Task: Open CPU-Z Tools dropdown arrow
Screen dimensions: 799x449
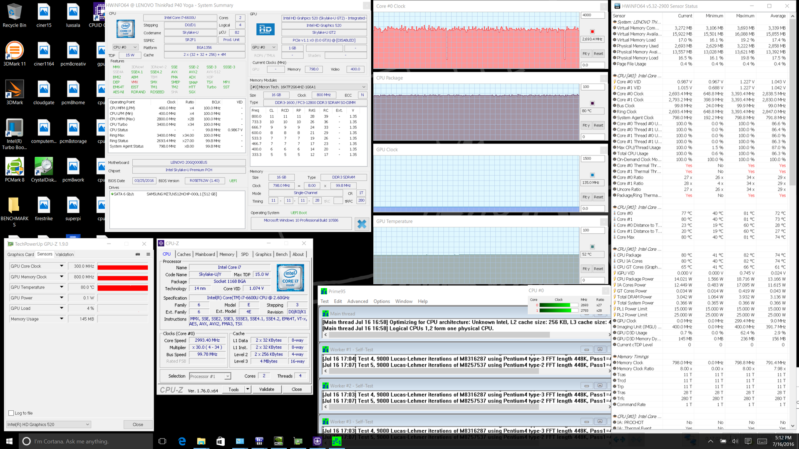Action: coord(248,390)
